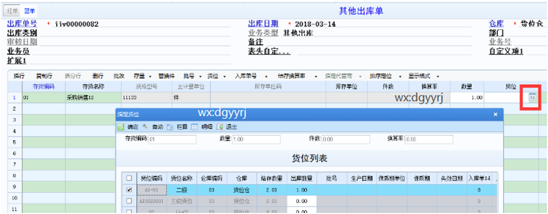The height and width of the screenshot is (214, 548).
Task: Click the 主计量单位 cell 件 in row 1
Action: click(191, 97)
